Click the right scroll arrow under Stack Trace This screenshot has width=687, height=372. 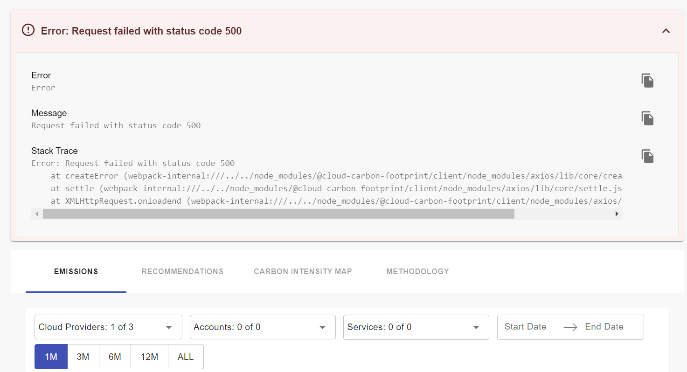tap(617, 214)
